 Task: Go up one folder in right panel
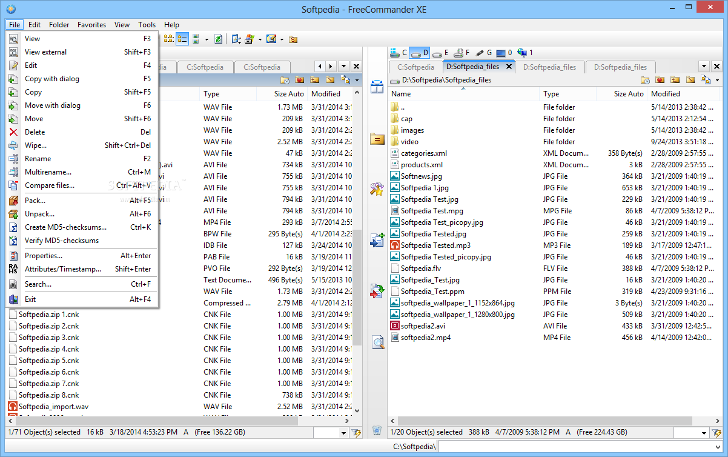pos(675,80)
